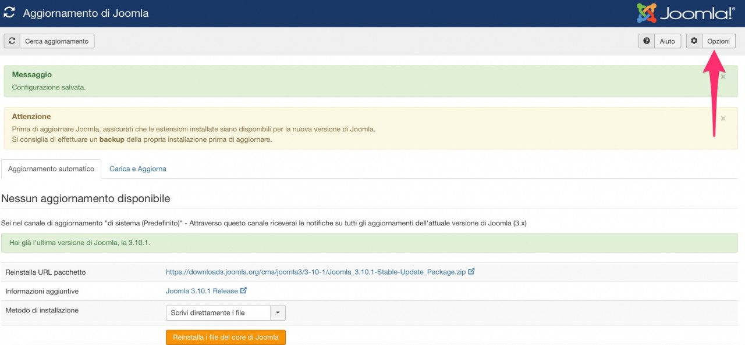Open the Joomla 3.10.1 Release link
The height and width of the screenshot is (345, 745).
coord(202,291)
